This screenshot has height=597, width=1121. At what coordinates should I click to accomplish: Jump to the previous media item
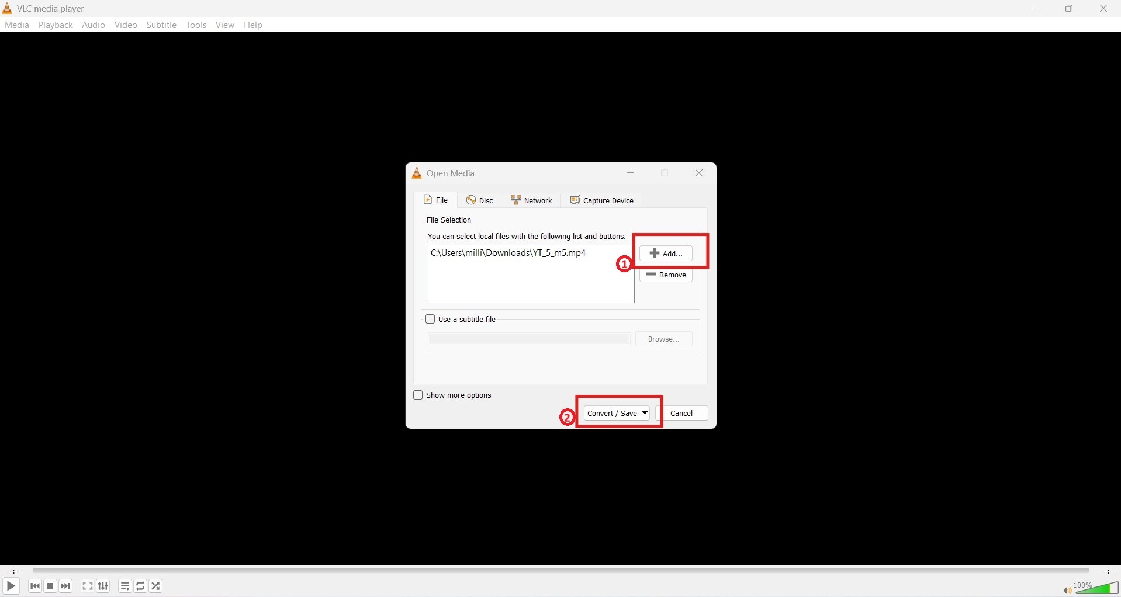coord(34,586)
